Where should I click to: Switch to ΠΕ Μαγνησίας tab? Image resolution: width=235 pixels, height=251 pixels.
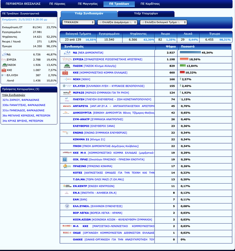click(x=88, y=4)
